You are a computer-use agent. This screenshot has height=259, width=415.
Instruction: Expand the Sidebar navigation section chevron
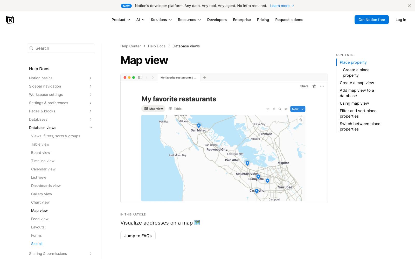point(91,86)
